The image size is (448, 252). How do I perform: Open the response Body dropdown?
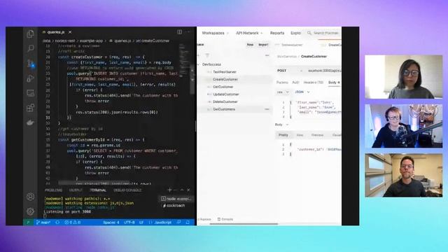[281, 125]
